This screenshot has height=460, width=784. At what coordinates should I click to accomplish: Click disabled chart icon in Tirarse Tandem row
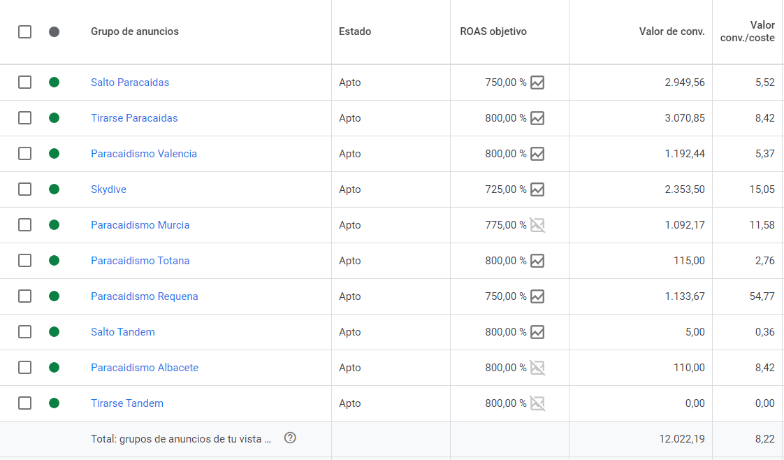(537, 403)
